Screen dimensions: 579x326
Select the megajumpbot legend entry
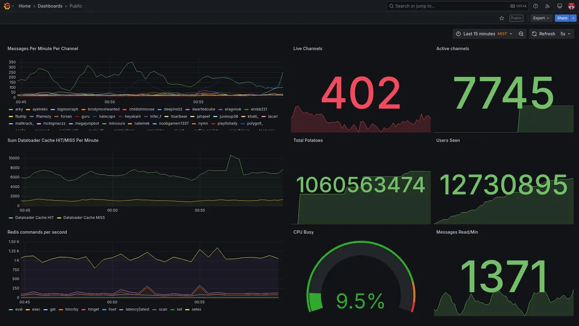point(87,123)
